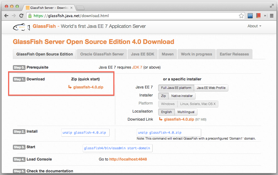The image size is (278, 175).
Task: Expand the About dropdown menu
Action: [x=254, y=26]
